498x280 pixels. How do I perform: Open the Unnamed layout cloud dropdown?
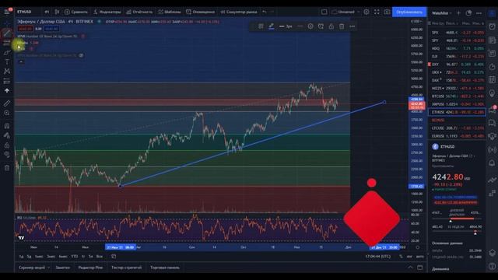pos(345,12)
